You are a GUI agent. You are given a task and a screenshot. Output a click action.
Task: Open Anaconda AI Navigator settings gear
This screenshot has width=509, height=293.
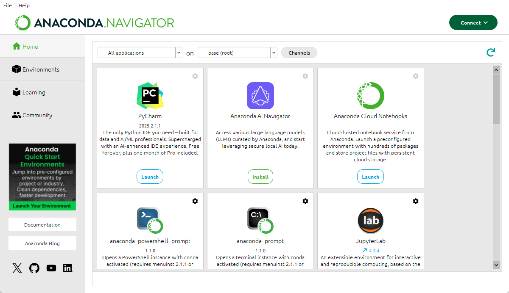(x=305, y=76)
